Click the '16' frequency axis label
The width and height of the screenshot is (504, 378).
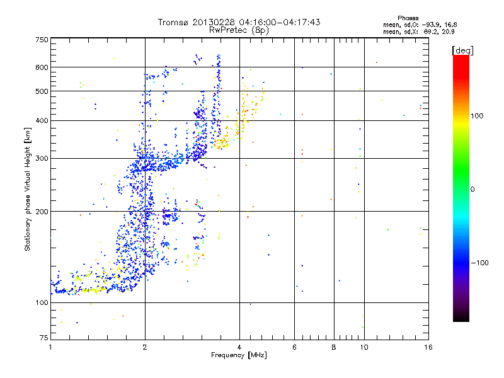point(428,347)
